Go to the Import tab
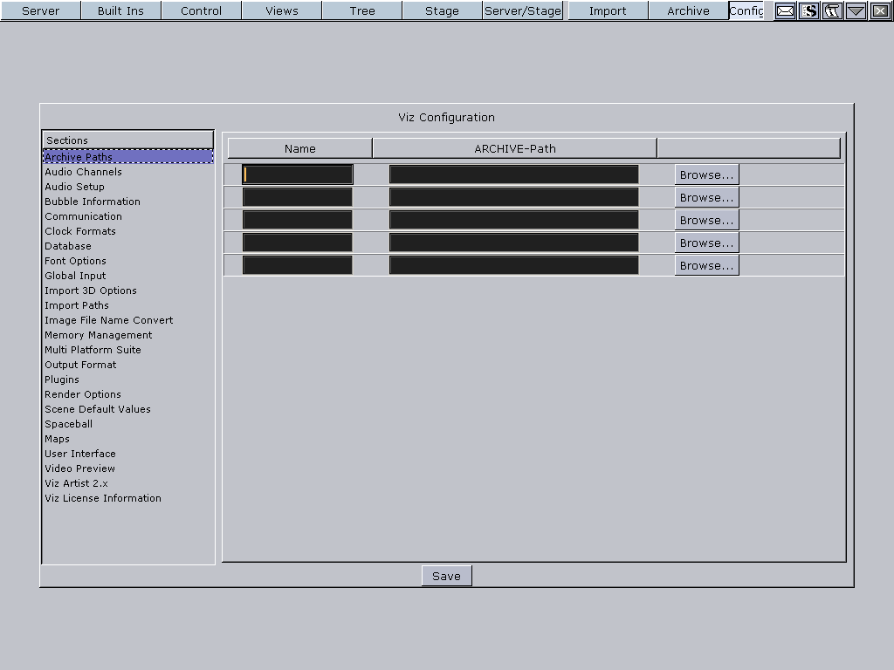This screenshot has width=894, height=670. click(x=608, y=10)
